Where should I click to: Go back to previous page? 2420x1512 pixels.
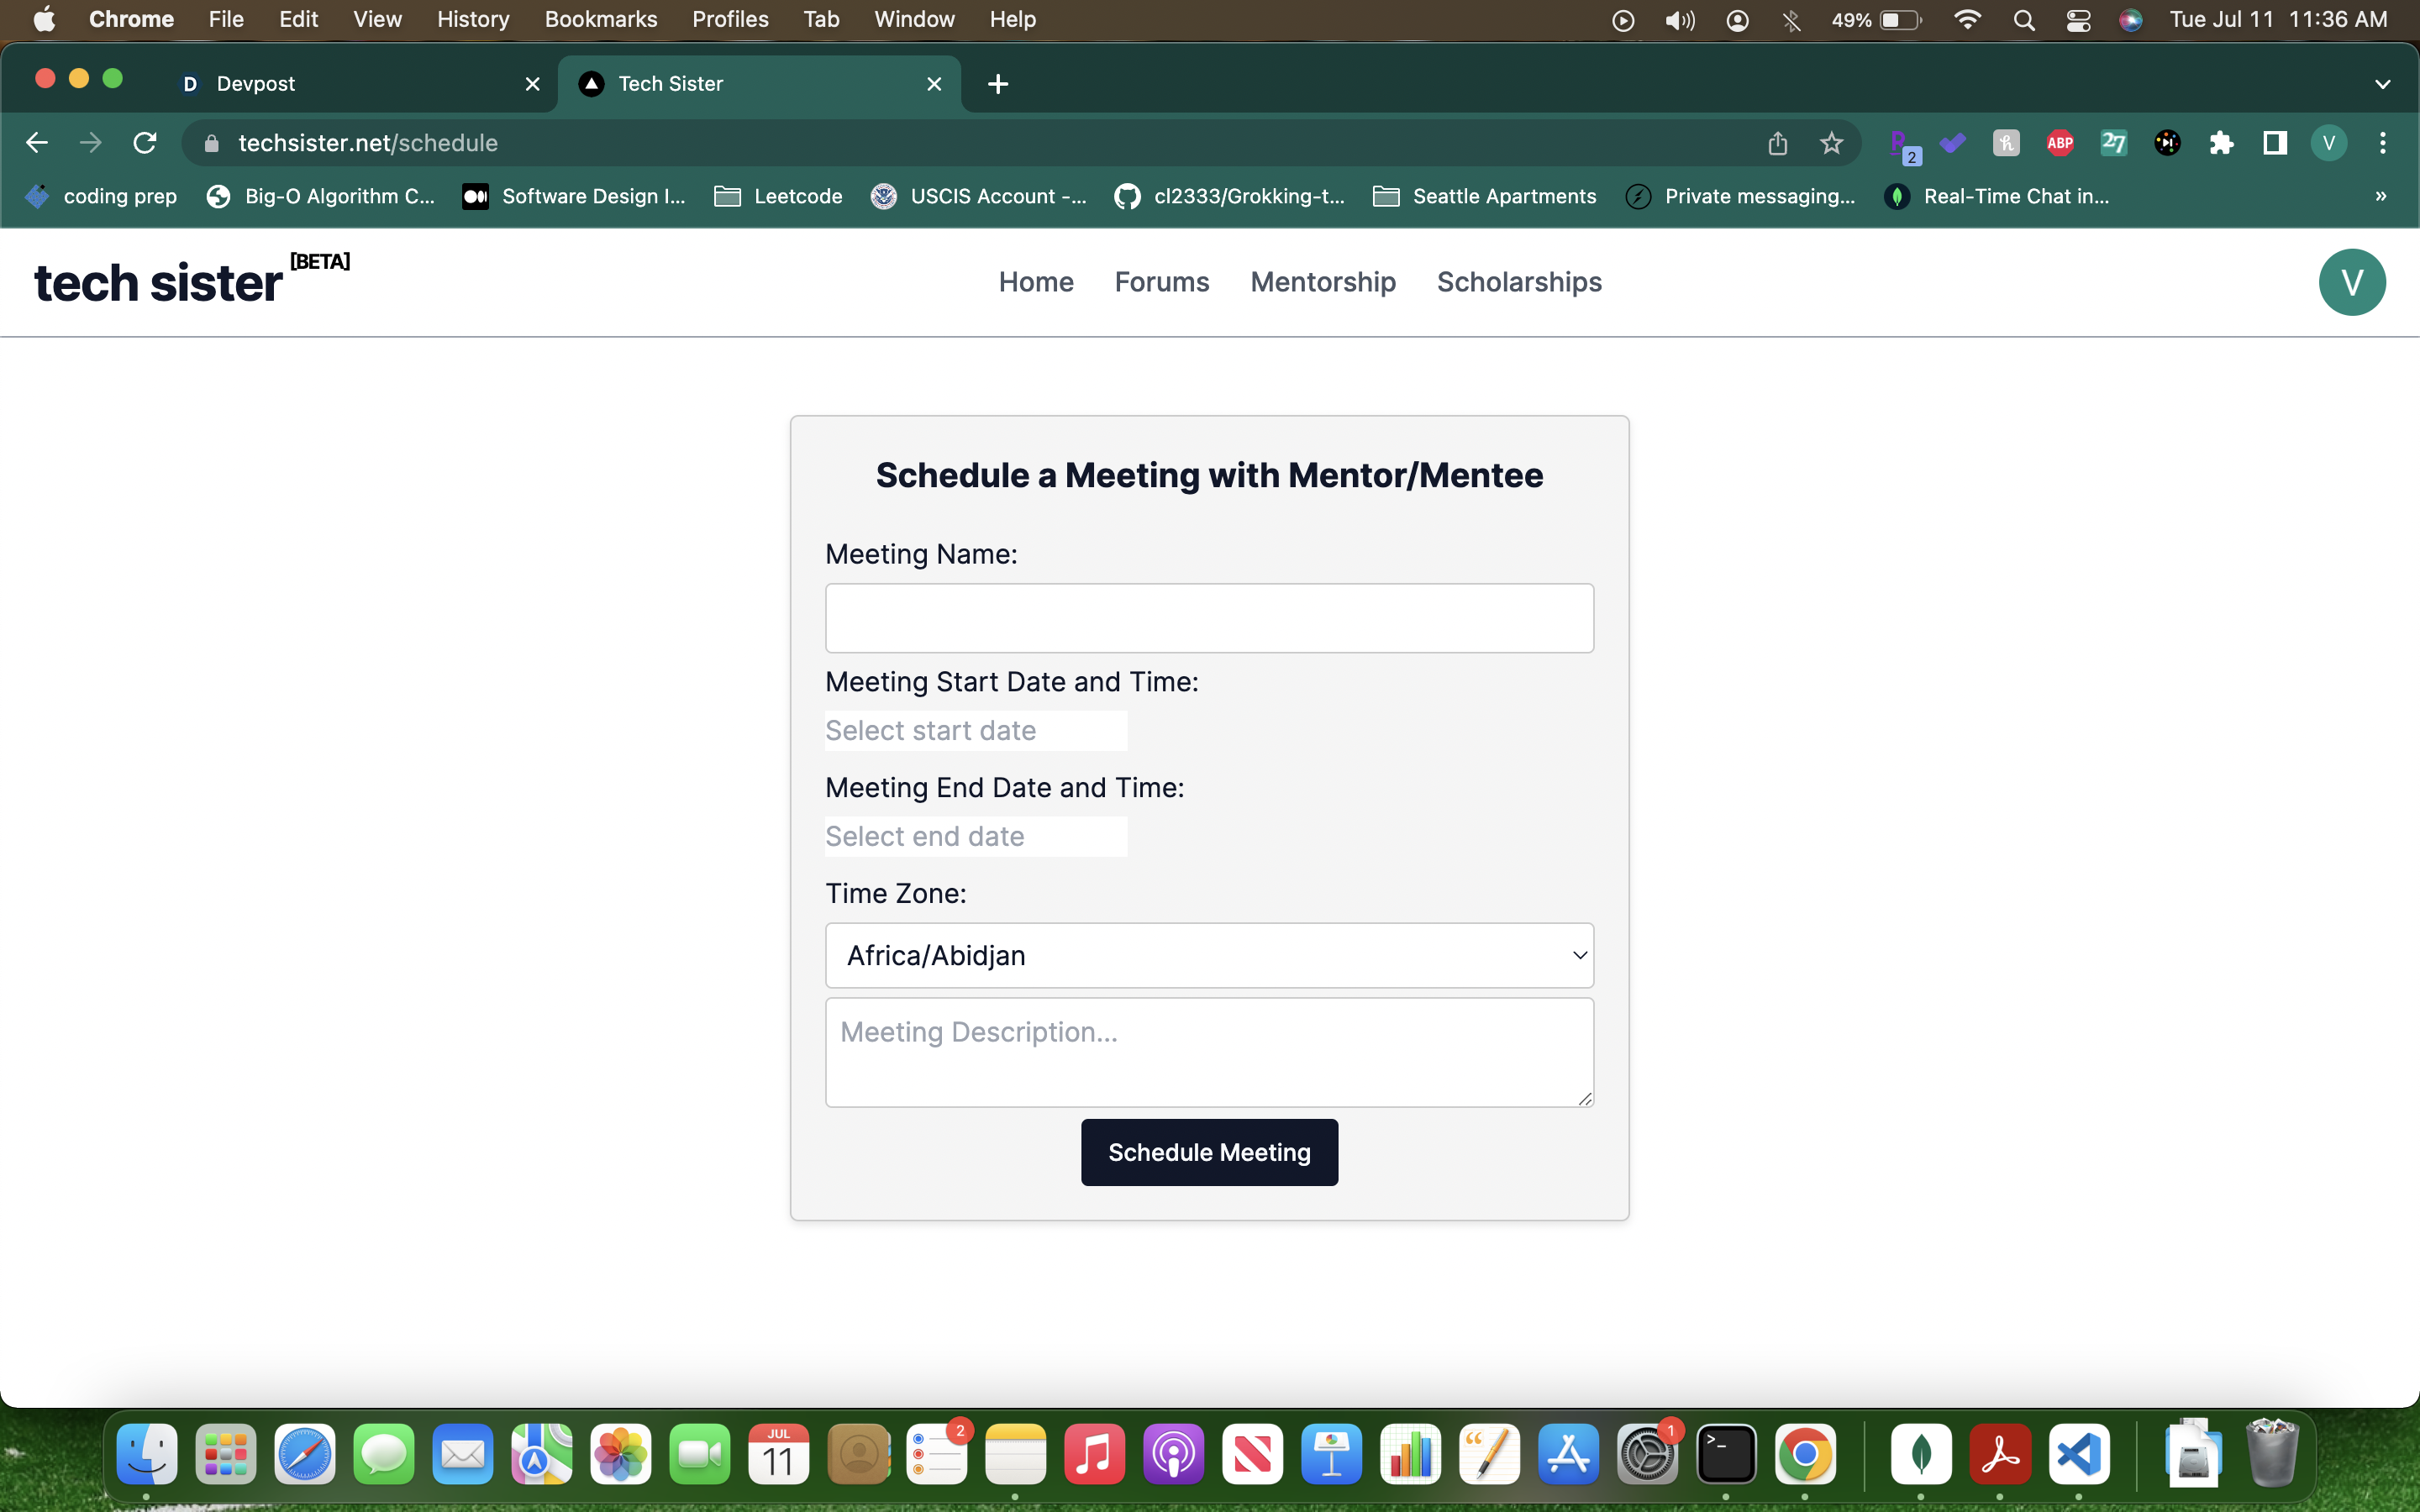click(37, 143)
